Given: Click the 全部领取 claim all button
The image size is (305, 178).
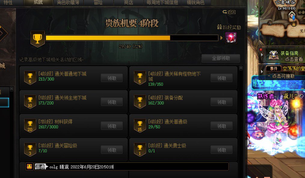Looking at the screenshot, I should [x=221, y=58].
